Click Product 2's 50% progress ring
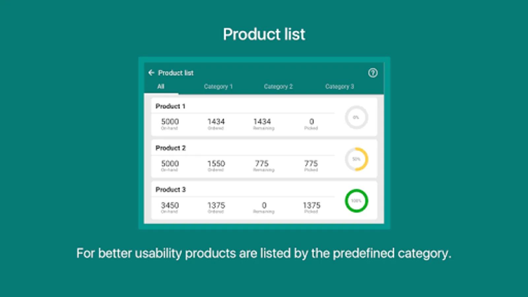The image size is (528, 297). [x=356, y=159]
